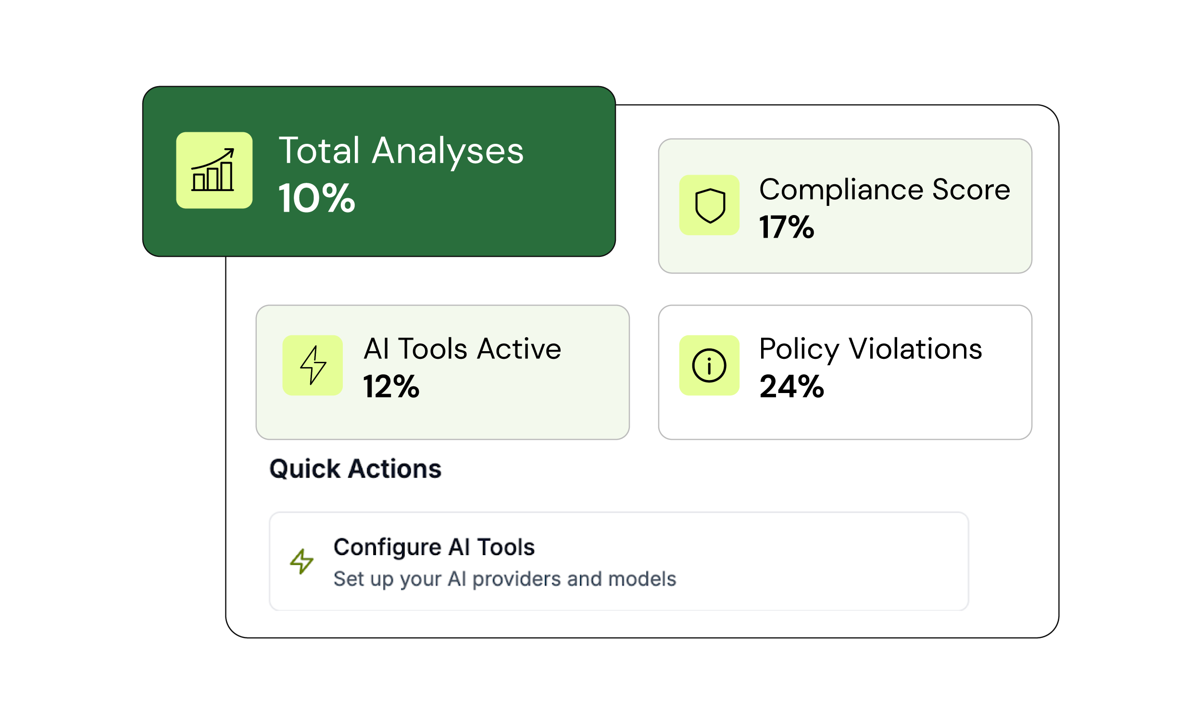The width and height of the screenshot is (1202, 724).
Task: Click the Configure AI Tools heading text
Action: [434, 547]
